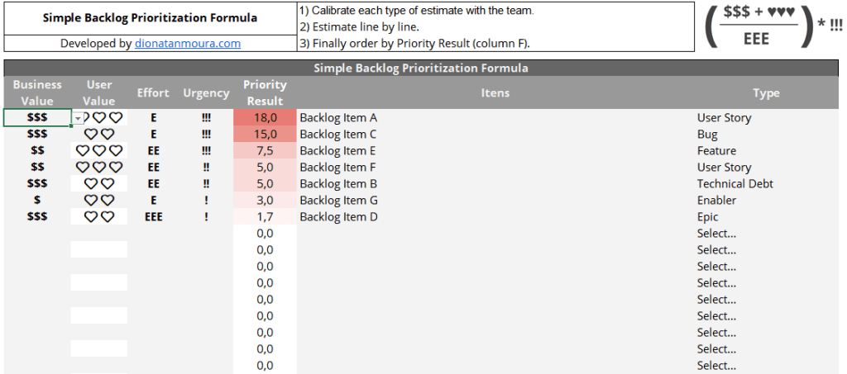847x374 pixels.
Task: Open the first empty 'Select...' type cell
Action: (716, 234)
